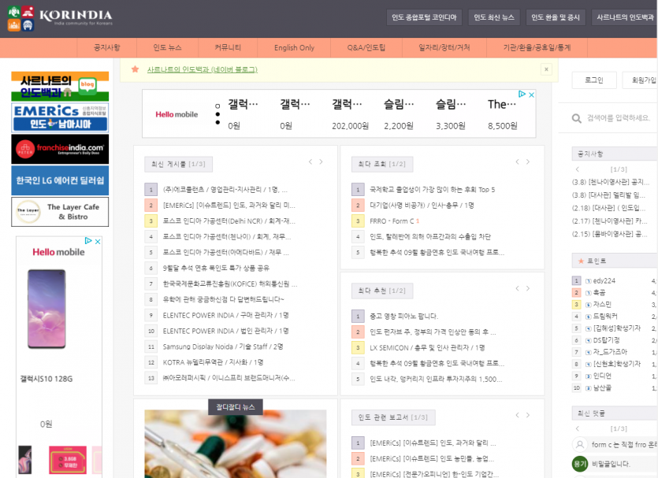
Task: Select the English Only menu item
Action: (294, 48)
